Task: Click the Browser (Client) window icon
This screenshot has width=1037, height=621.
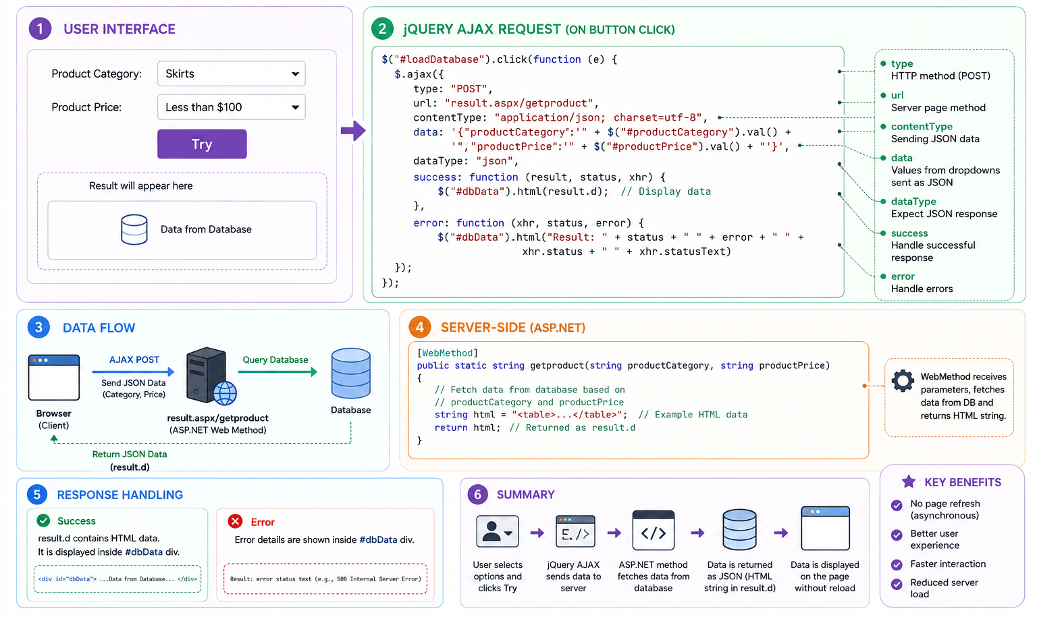Action: coord(54,378)
